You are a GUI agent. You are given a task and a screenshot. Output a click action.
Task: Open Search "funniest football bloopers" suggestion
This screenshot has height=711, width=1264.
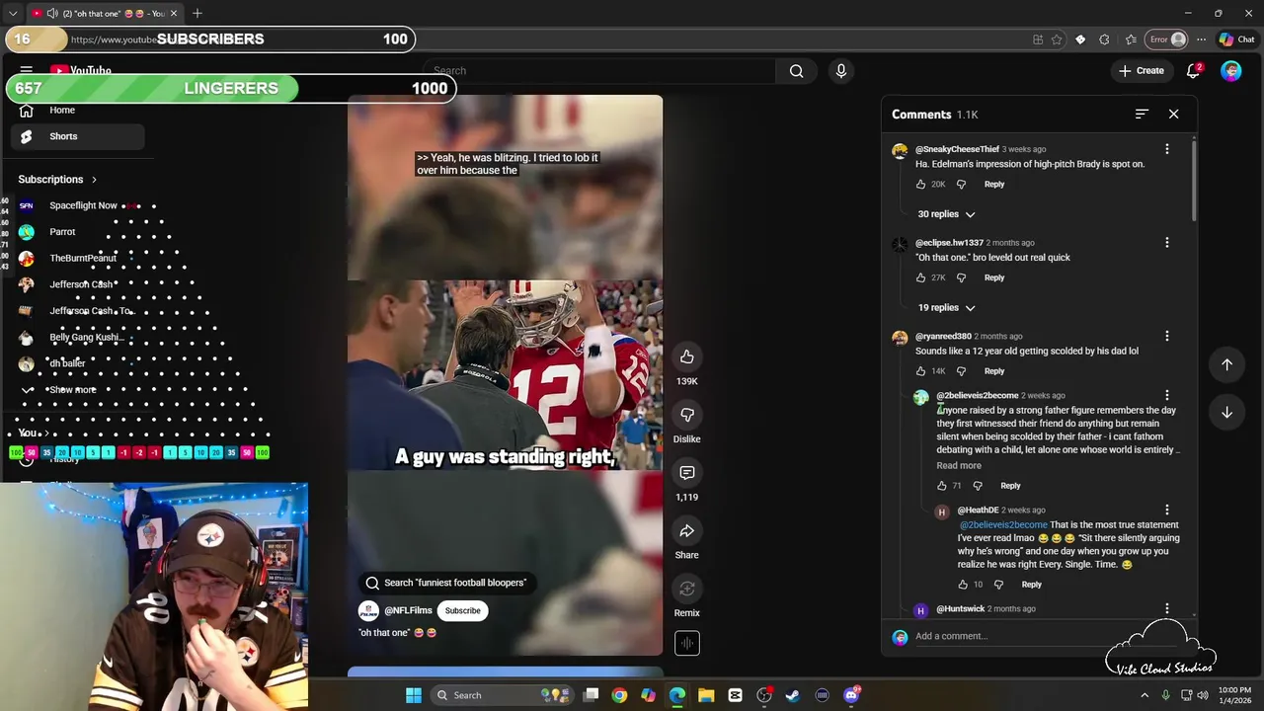click(x=446, y=583)
